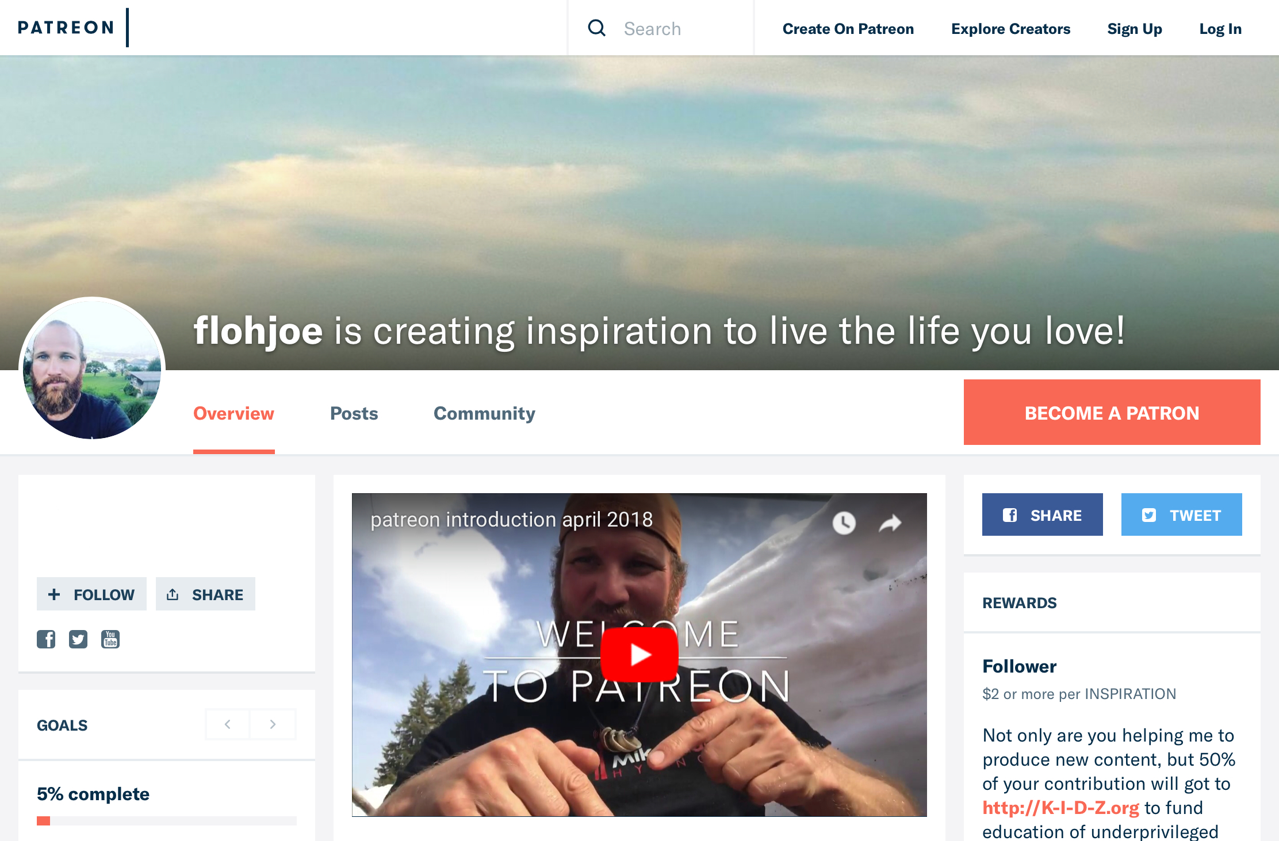Click the Patreon logo
The width and height of the screenshot is (1279, 841).
pyautogui.click(x=66, y=28)
